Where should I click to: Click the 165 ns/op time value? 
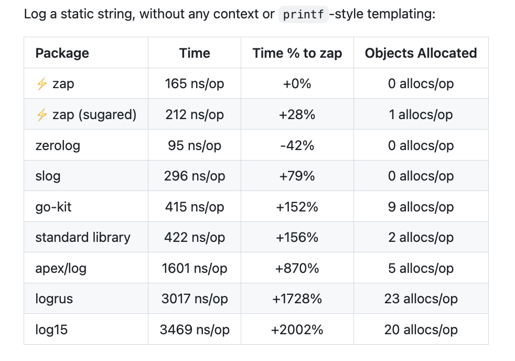(195, 84)
